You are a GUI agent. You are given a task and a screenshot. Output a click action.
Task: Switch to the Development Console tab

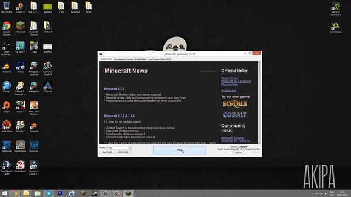[x=123, y=59]
